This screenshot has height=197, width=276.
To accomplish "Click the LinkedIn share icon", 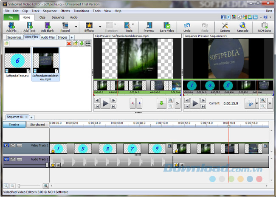I will [x=255, y=17].
